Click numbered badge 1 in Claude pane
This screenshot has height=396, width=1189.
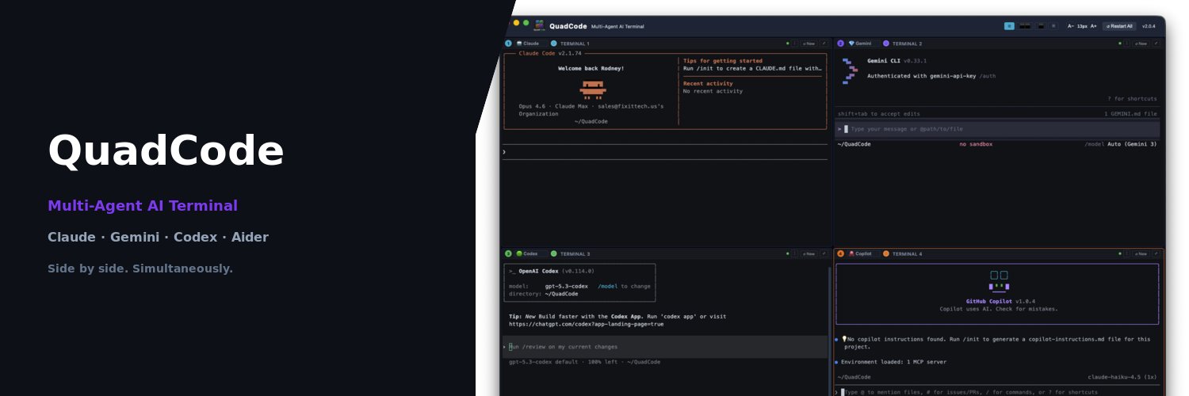tap(508, 44)
